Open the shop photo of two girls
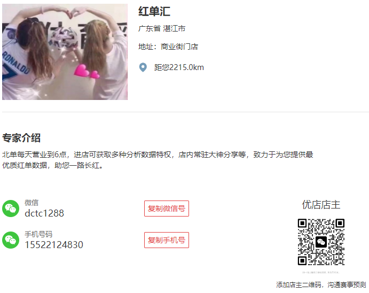The height and width of the screenshot is (293, 369). (x=65, y=52)
